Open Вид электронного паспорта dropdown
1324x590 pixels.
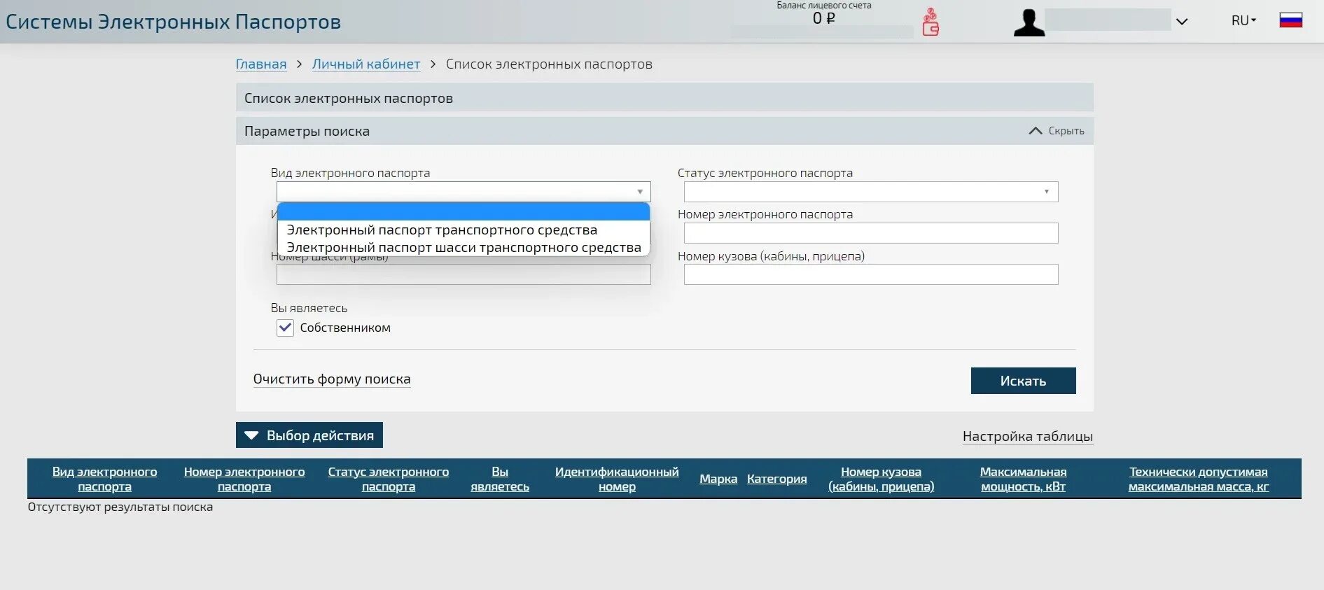(464, 192)
